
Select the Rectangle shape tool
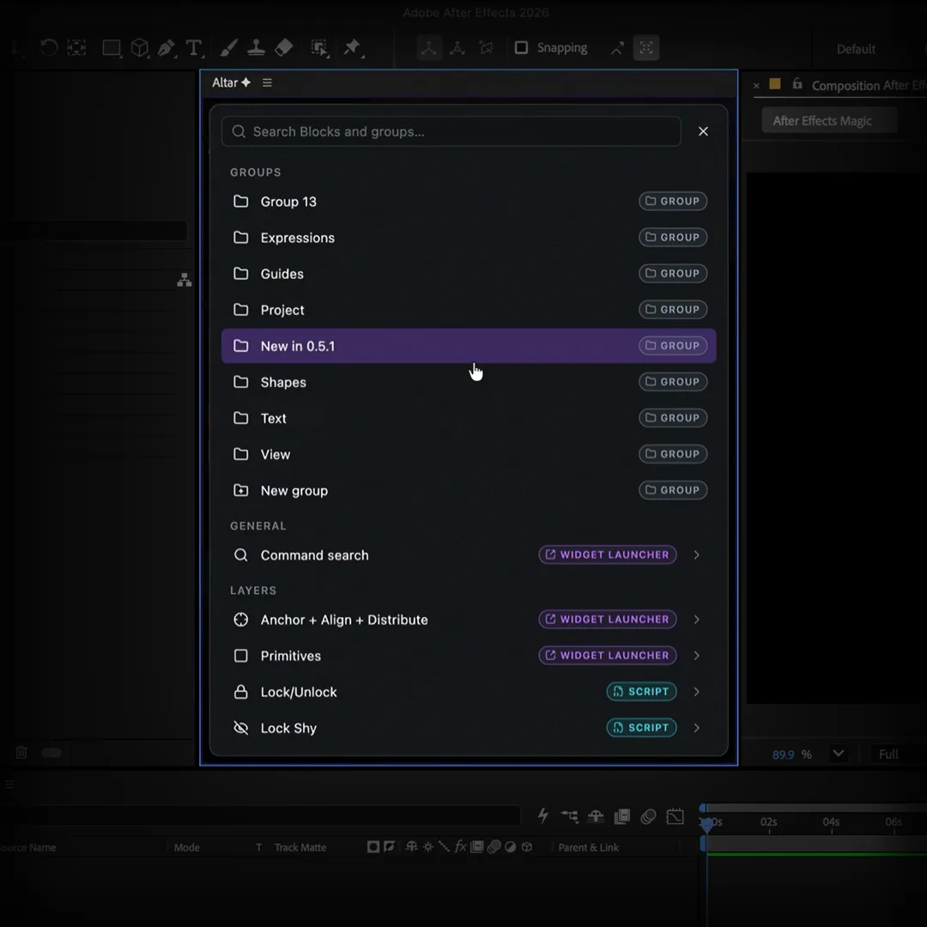(111, 48)
